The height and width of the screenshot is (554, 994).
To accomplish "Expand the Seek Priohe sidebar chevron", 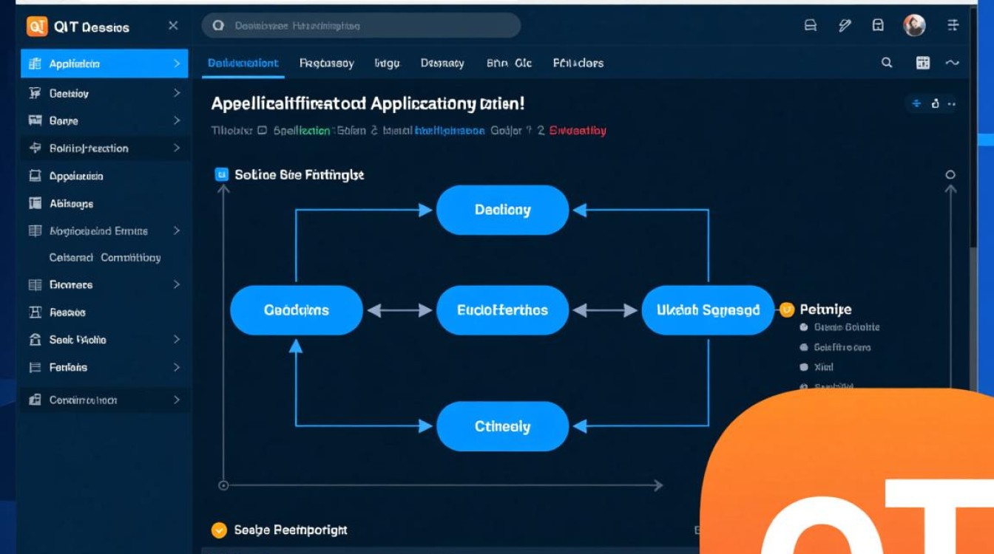I will (177, 340).
